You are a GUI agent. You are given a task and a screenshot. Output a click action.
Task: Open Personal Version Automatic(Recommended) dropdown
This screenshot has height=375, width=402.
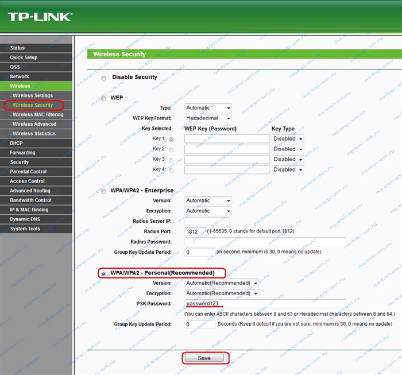pos(222,283)
